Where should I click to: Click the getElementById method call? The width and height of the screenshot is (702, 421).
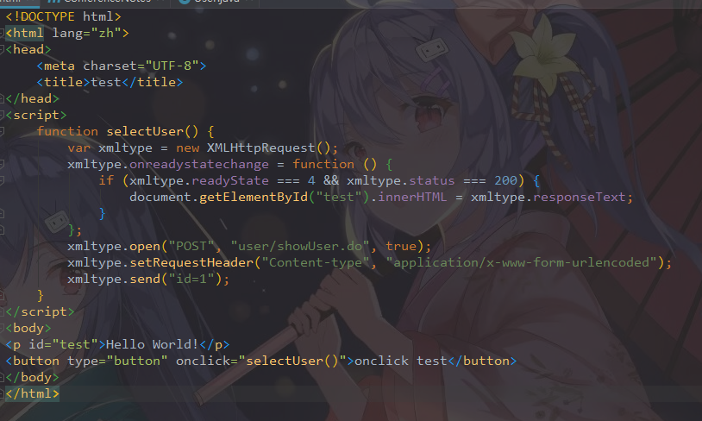pyautogui.click(x=253, y=198)
